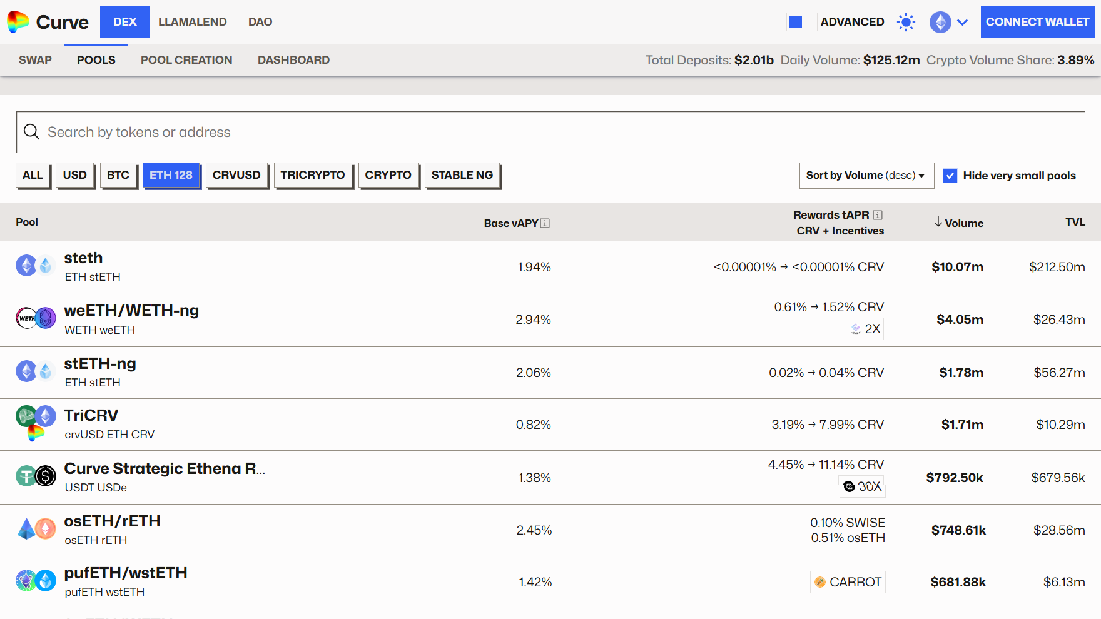
Task: Click the CRV + Incentives subheader
Action: coord(840,231)
